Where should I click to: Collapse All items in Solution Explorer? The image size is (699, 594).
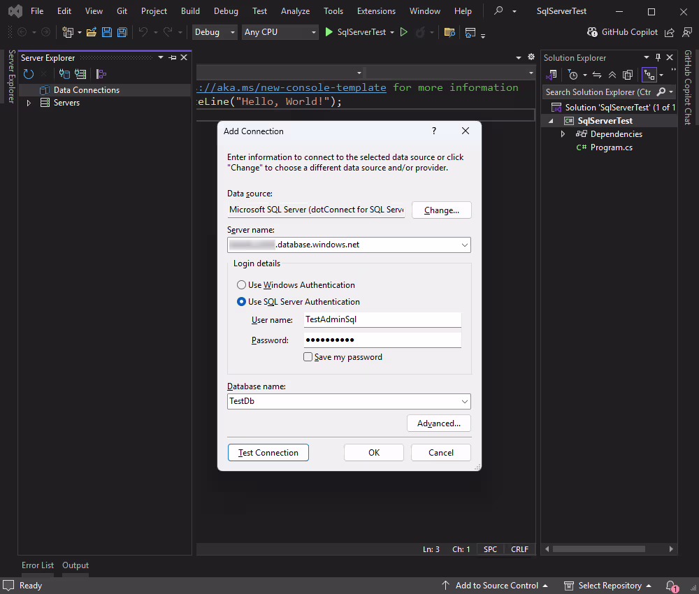[x=612, y=74]
